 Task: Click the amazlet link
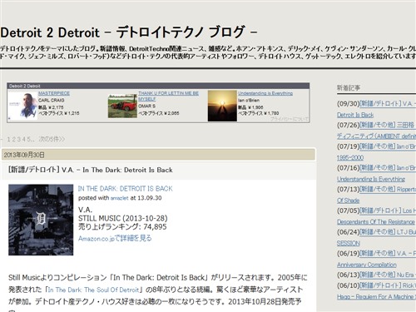pyautogui.click(x=119, y=198)
